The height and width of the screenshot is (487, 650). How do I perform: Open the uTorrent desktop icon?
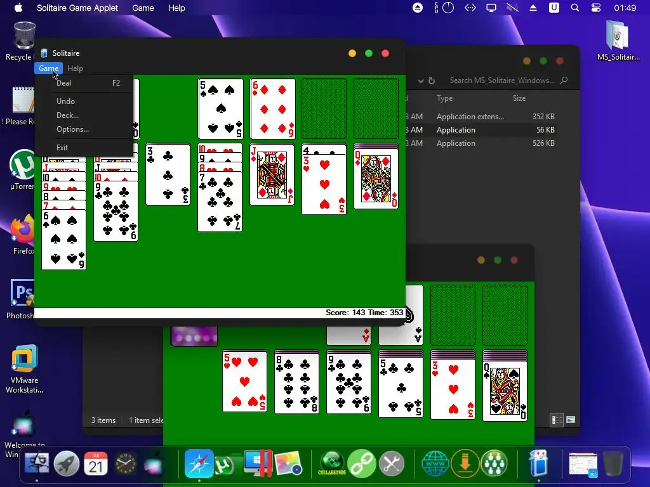22,170
